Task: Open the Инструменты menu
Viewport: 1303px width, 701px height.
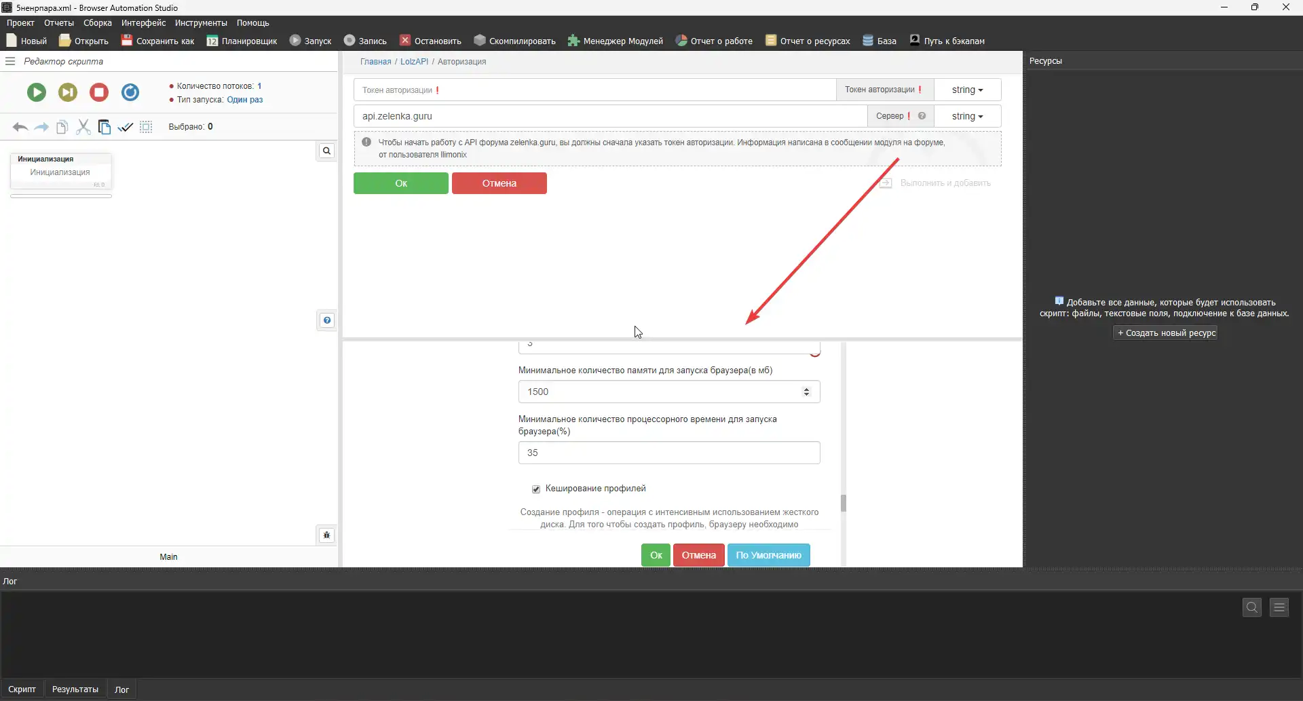Action: click(x=201, y=23)
